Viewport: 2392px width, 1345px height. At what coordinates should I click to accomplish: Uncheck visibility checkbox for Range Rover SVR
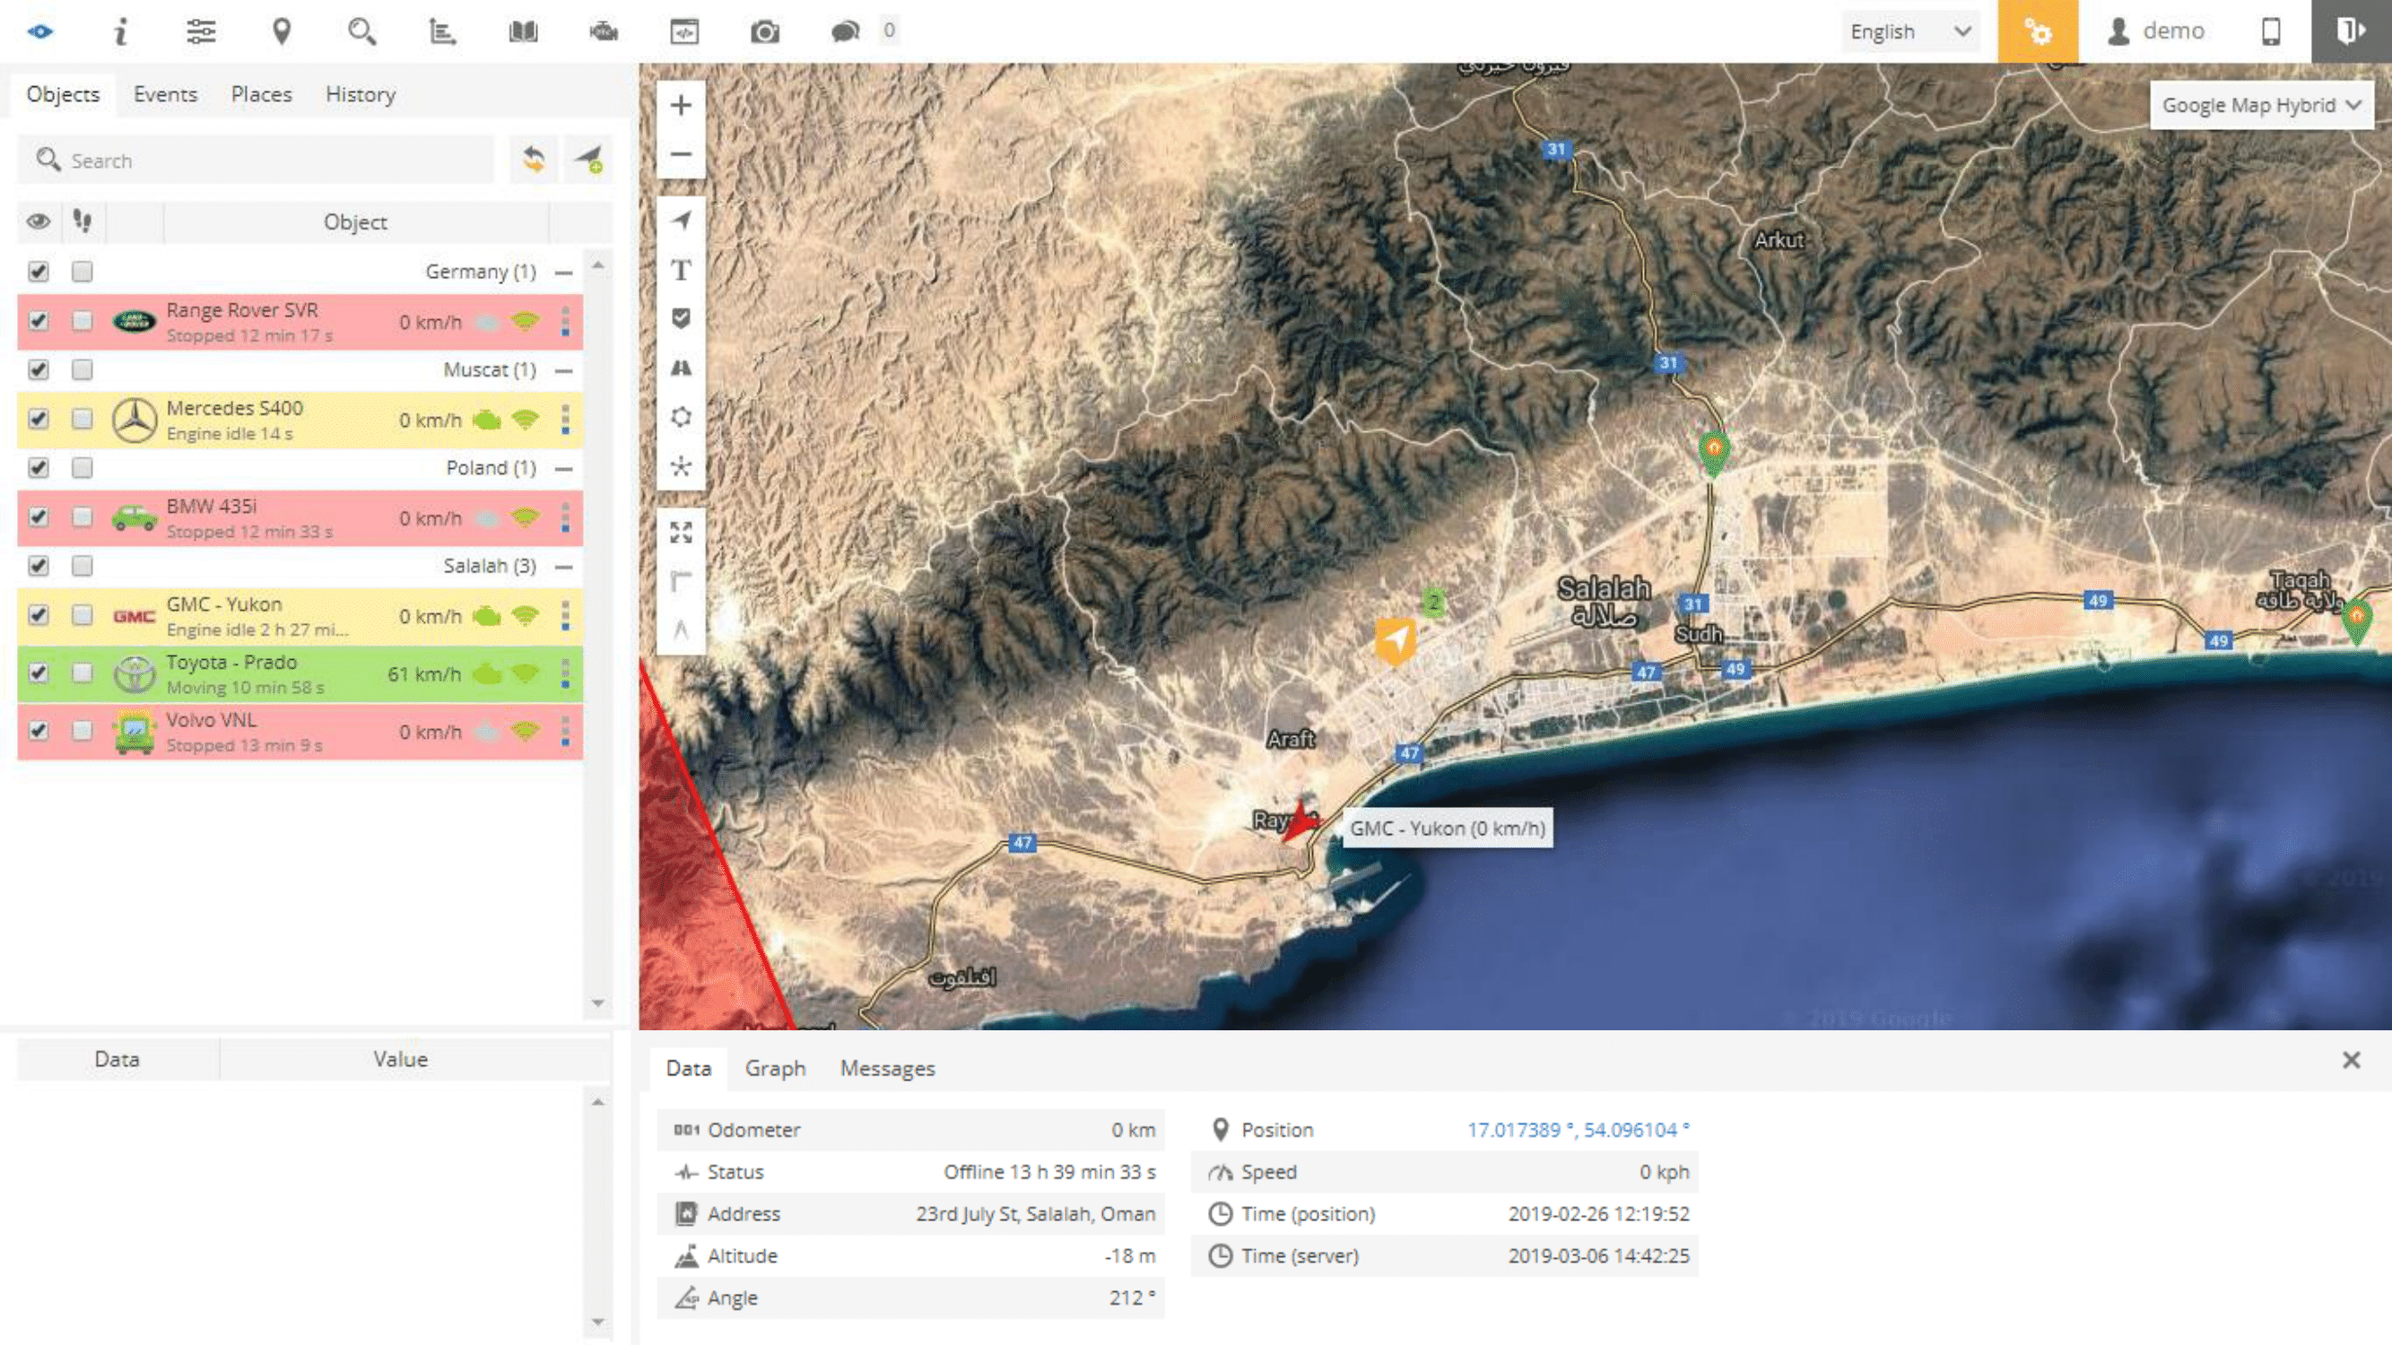pos(38,321)
